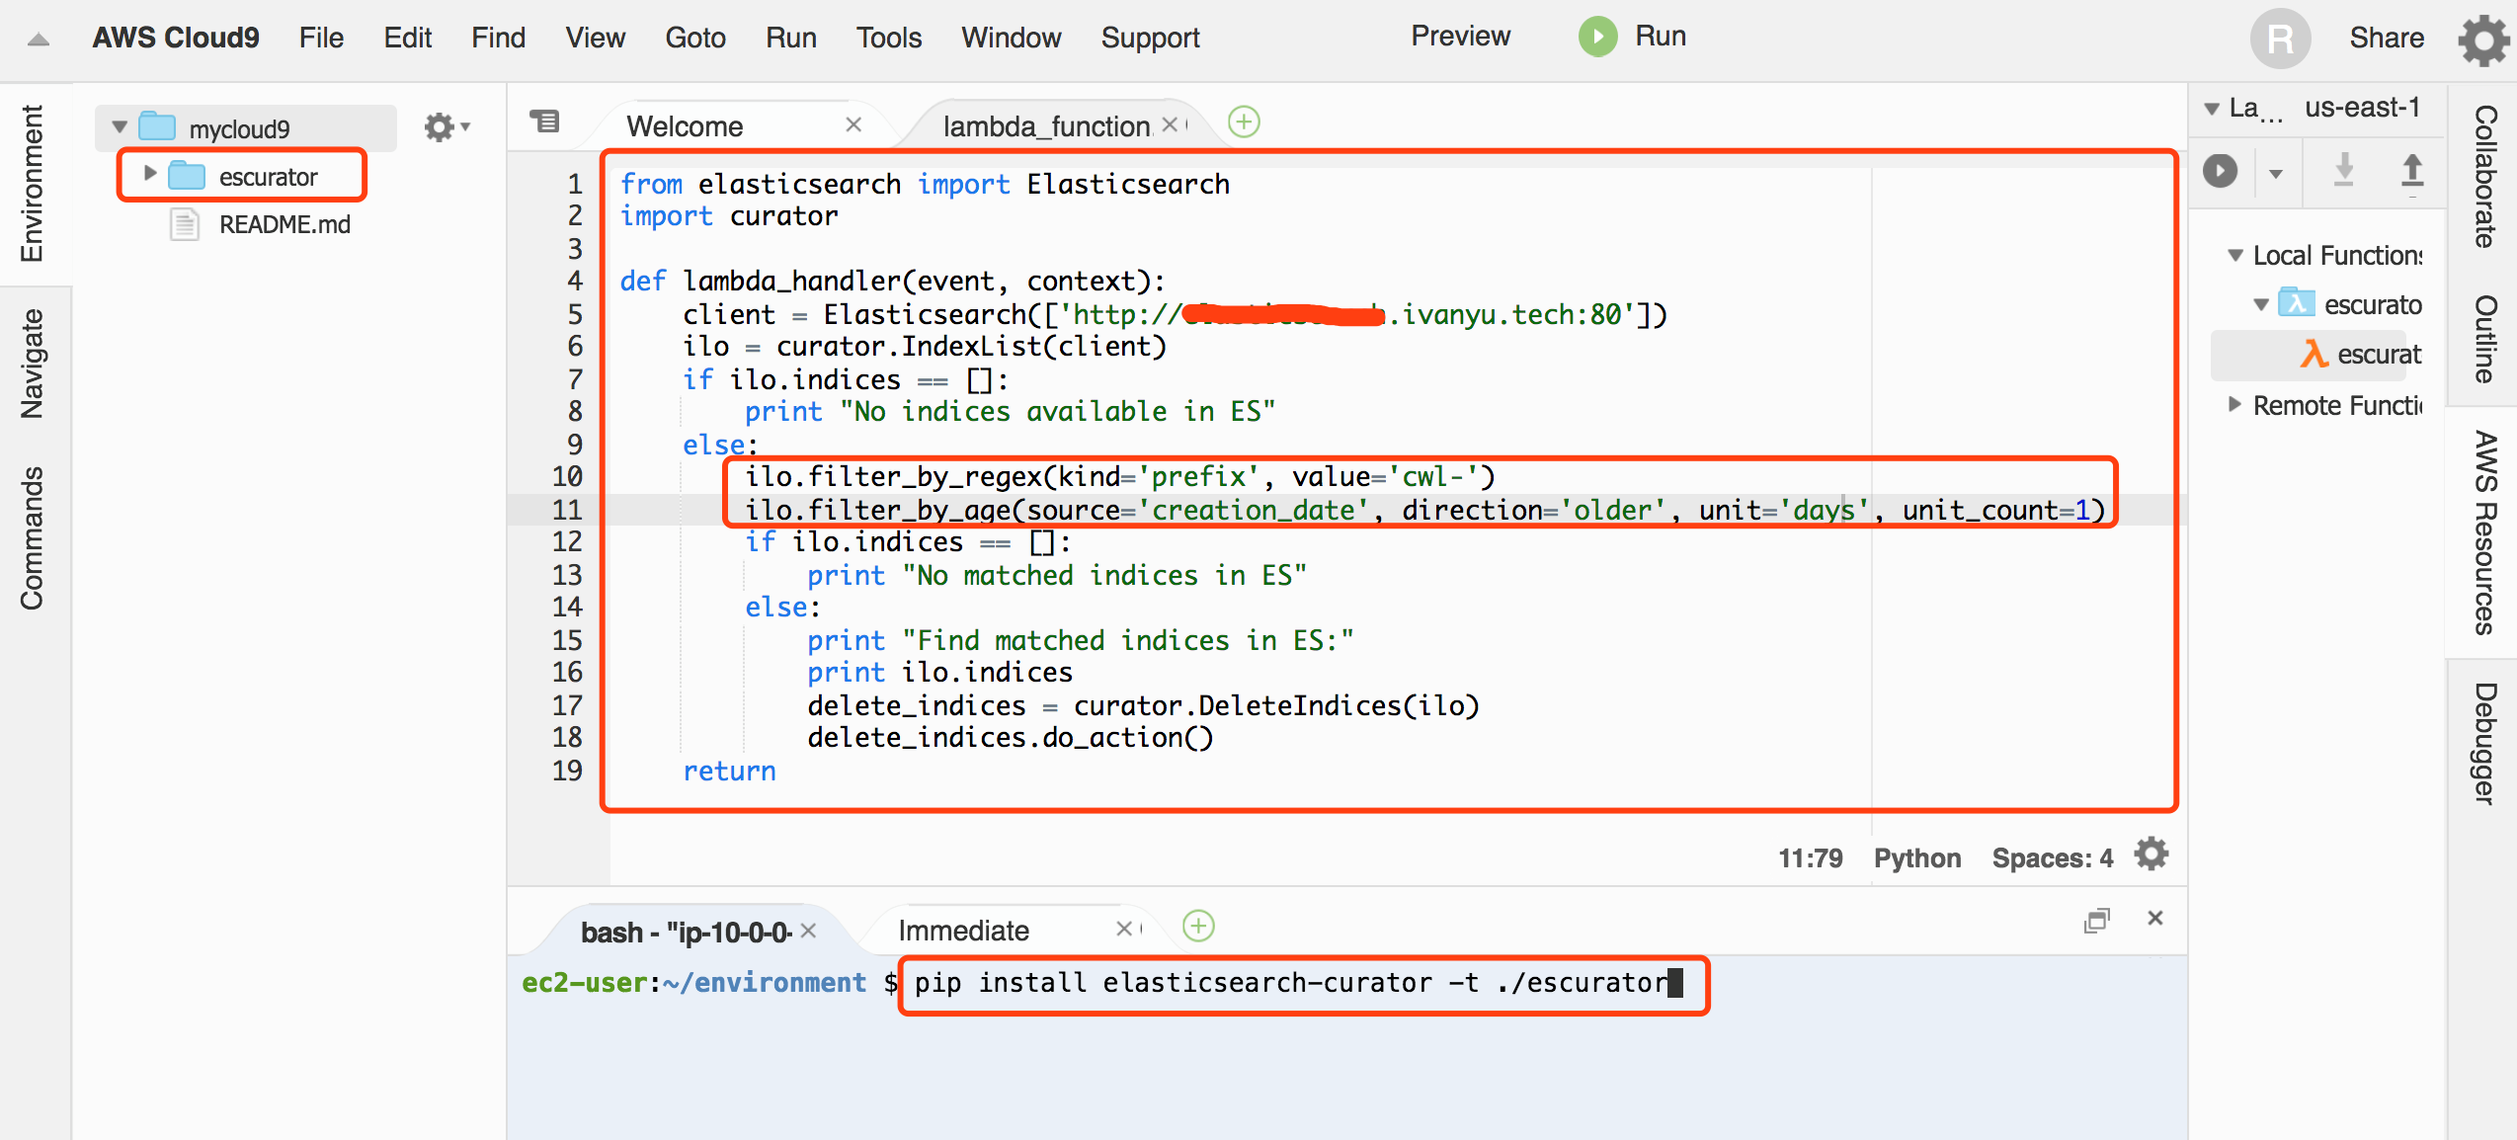Run local Lambda function play button
The width and height of the screenshot is (2517, 1140).
[x=2220, y=171]
